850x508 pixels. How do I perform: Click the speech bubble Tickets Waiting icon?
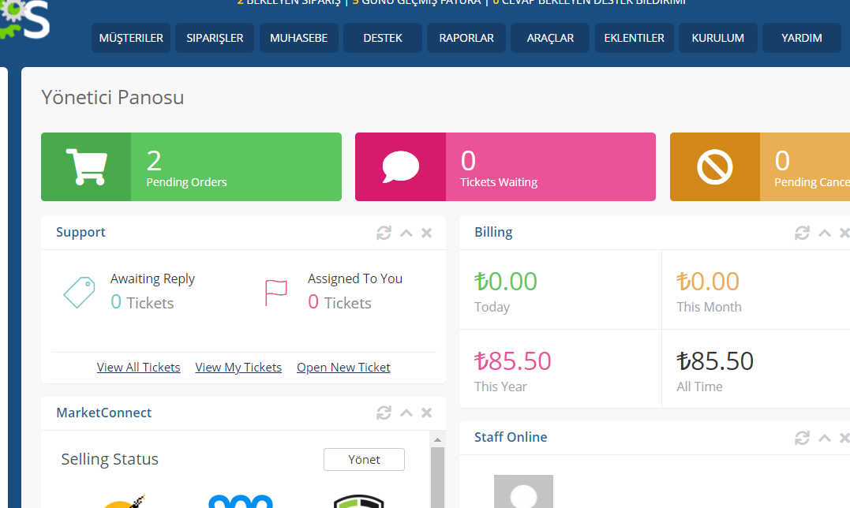coord(400,166)
